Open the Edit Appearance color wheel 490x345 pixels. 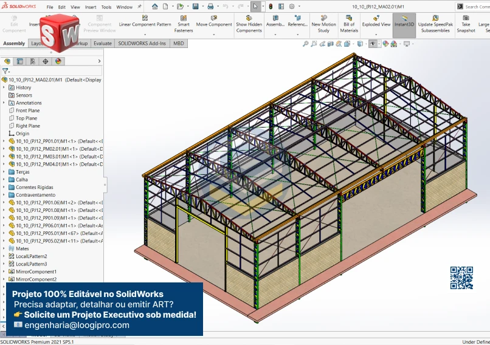click(384, 44)
